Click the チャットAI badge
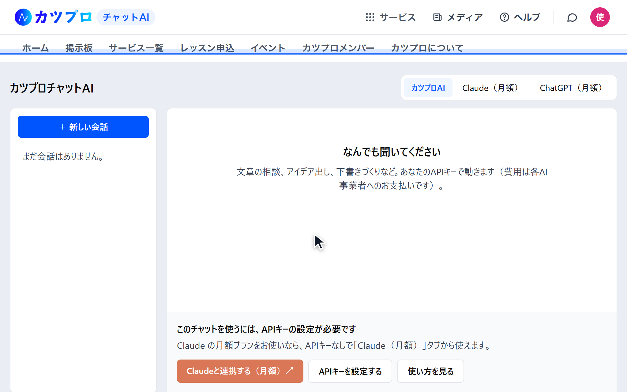Viewport: 627px width, 392px height. coord(126,17)
